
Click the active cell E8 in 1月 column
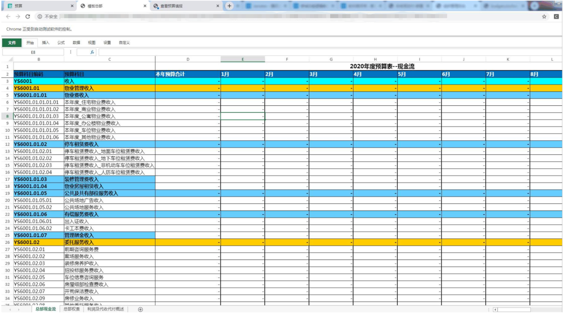tap(242, 116)
